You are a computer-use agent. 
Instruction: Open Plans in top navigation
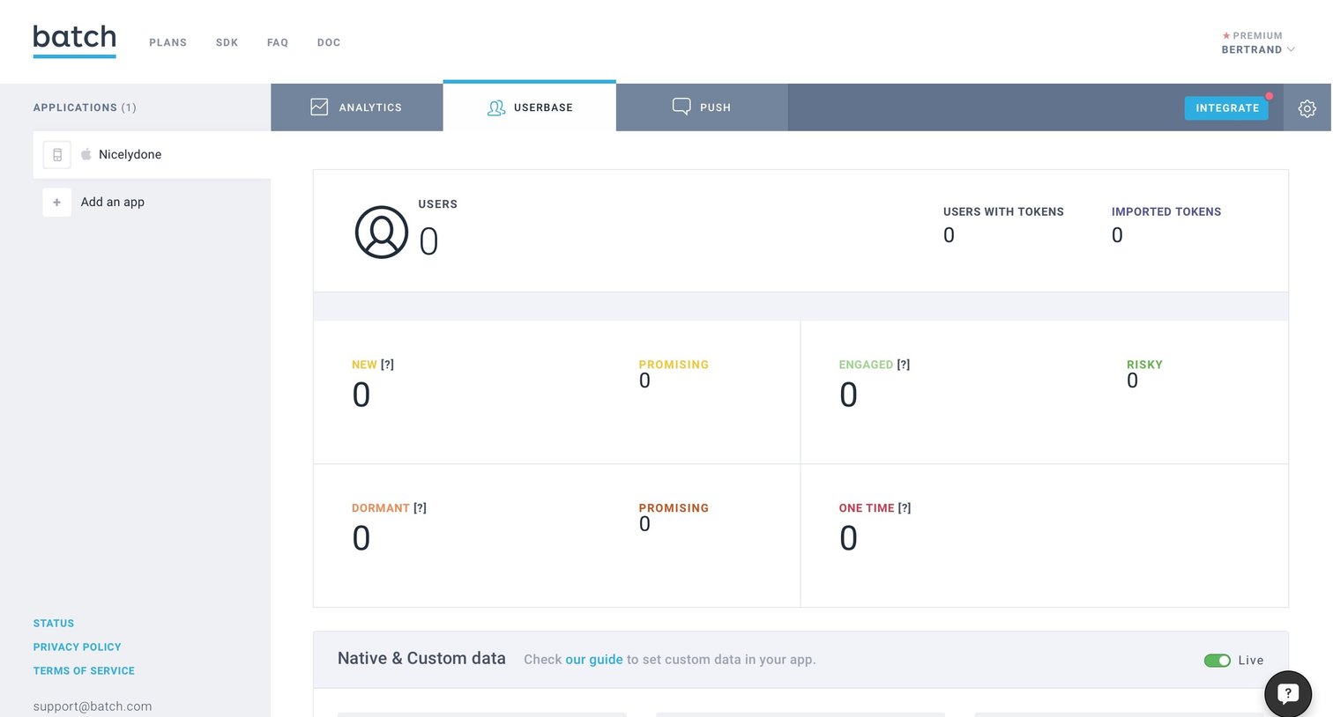168,42
